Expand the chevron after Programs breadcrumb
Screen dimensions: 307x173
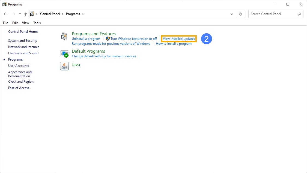(83, 14)
